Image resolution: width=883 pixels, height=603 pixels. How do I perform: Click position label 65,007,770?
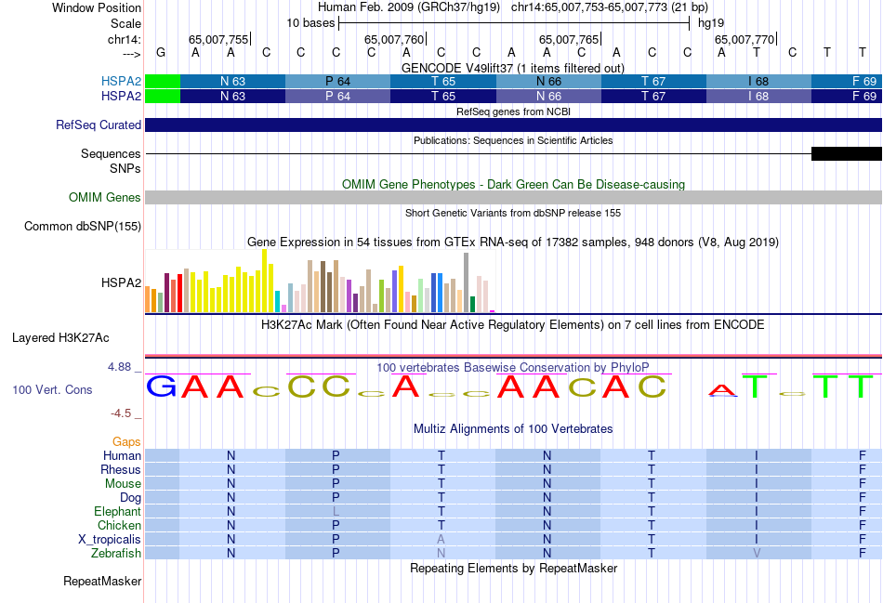pos(745,39)
